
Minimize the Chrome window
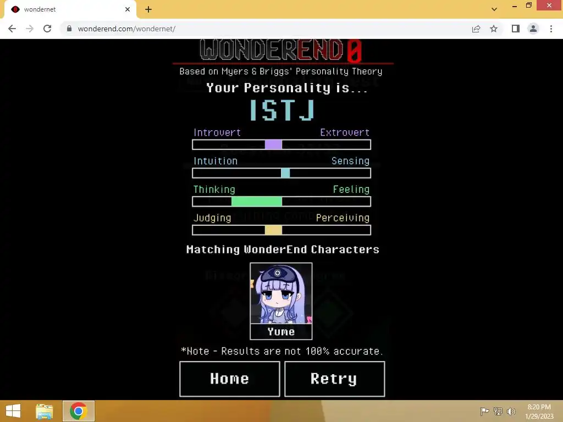(x=515, y=5)
